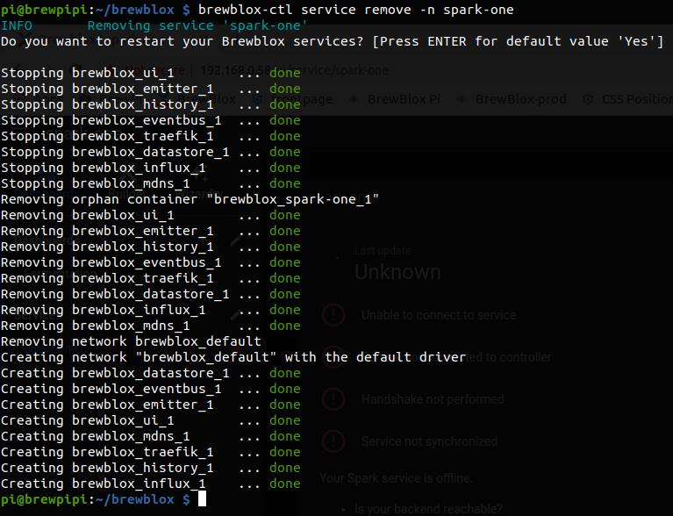Image resolution: width=673 pixels, height=516 pixels.
Task: Click the text "Removing service 'spark-one'"
Action: (x=197, y=25)
